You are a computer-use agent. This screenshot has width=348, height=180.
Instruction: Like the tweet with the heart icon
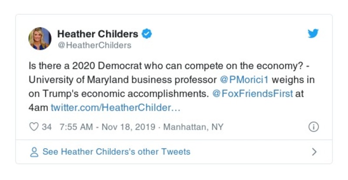click(34, 127)
